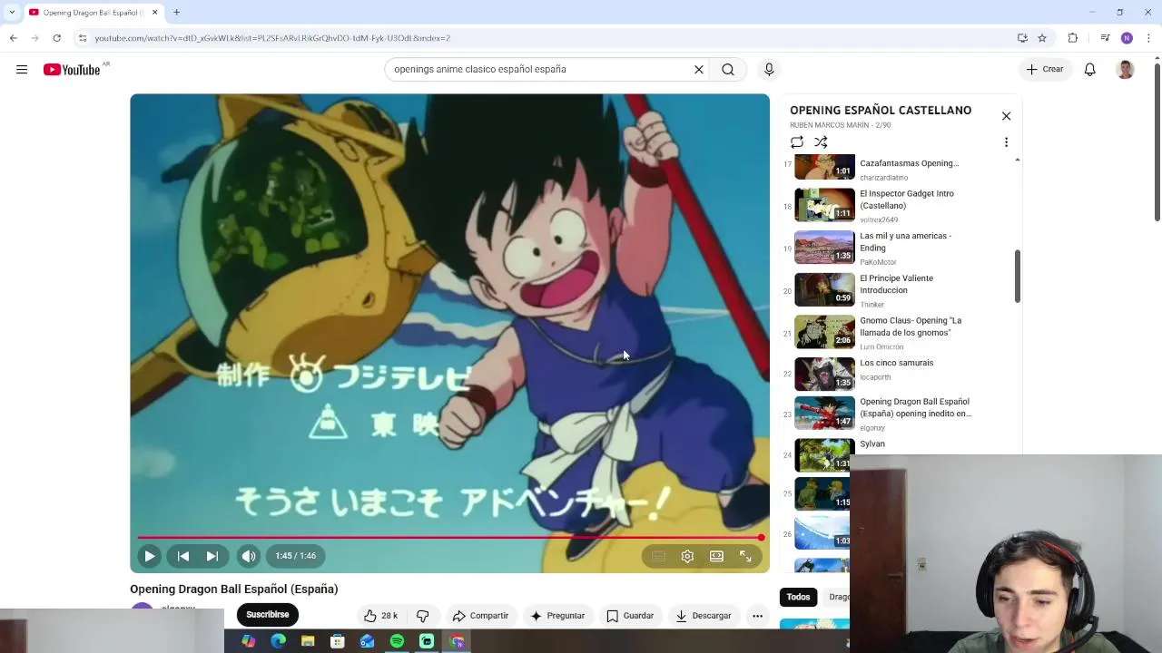Click the URL address bar

545,38
